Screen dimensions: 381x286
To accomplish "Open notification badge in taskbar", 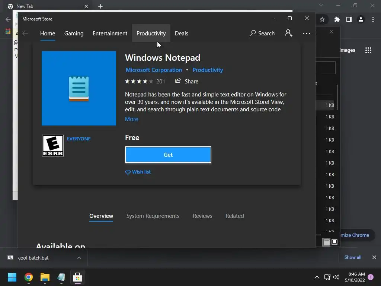I will [x=371, y=277].
